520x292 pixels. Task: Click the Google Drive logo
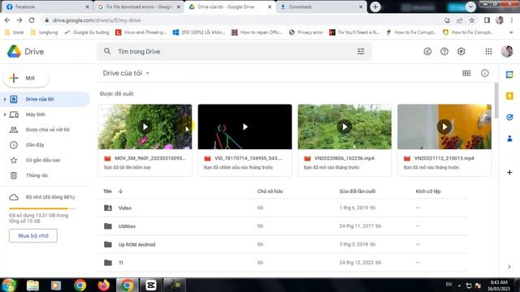click(x=15, y=51)
